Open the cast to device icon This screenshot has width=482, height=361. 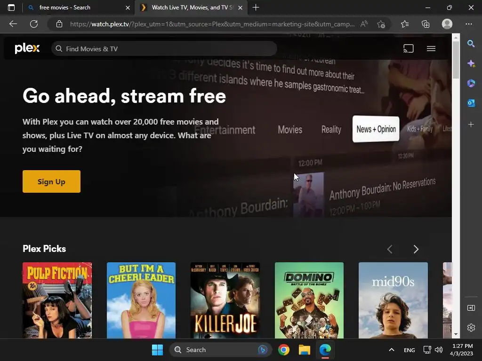(x=408, y=48)
